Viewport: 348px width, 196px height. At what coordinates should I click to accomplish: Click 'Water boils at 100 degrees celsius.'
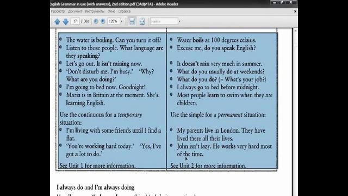pyautogui.click(x=216, y=40)
